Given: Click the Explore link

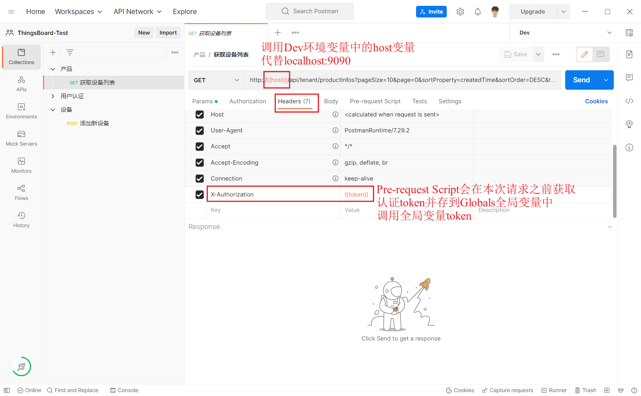Looking at the screenshot, I should tap(185, 12).
